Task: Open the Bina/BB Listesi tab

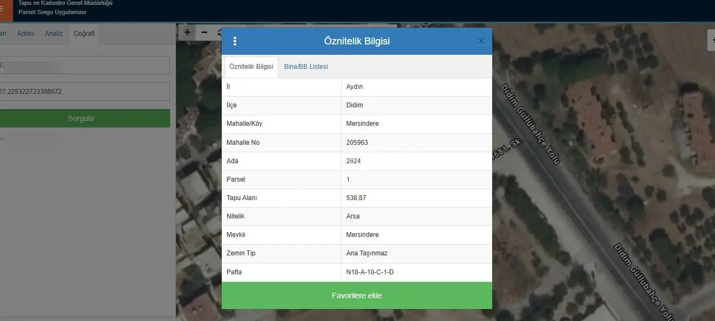Action: pos(306,67)
